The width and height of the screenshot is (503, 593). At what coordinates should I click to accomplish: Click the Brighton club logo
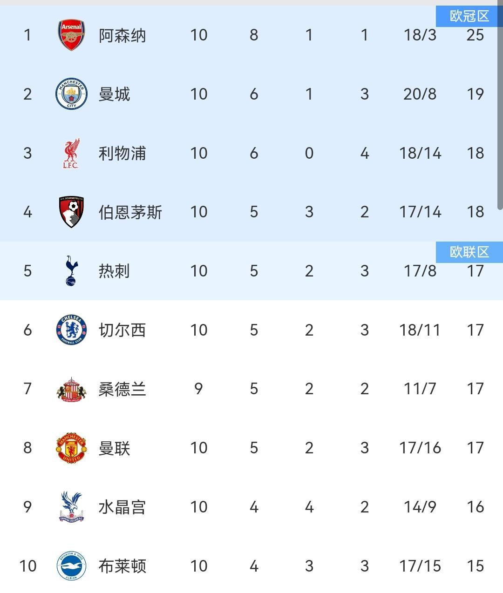(71, 566)
